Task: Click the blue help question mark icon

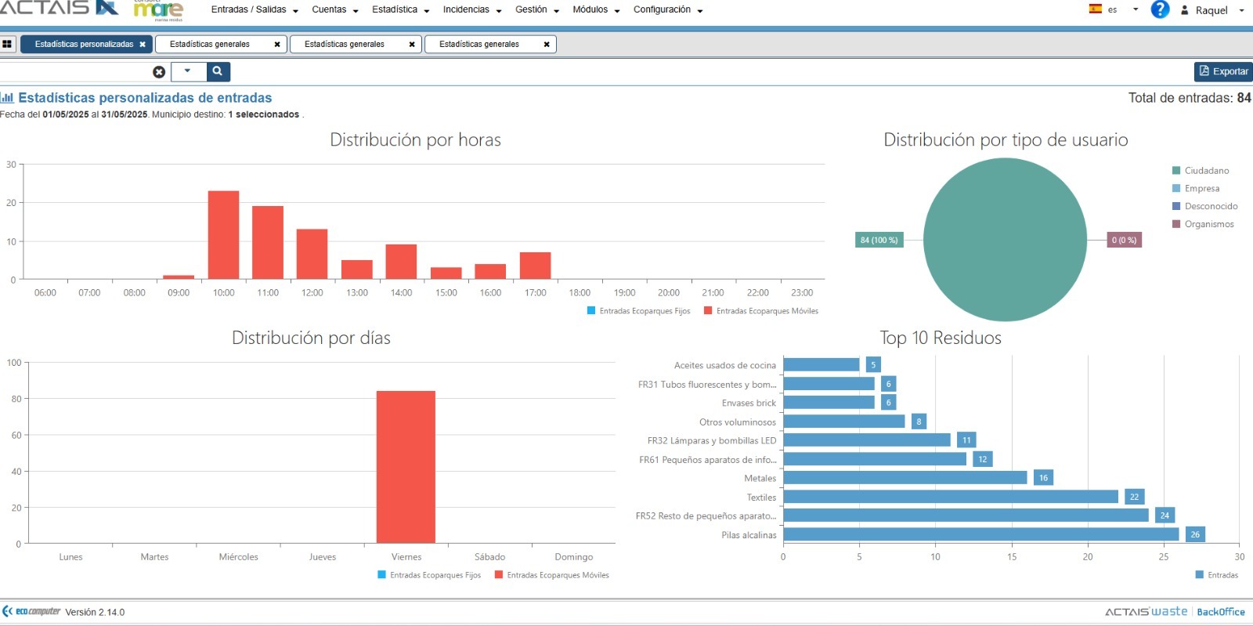Action: [1160, 9]
